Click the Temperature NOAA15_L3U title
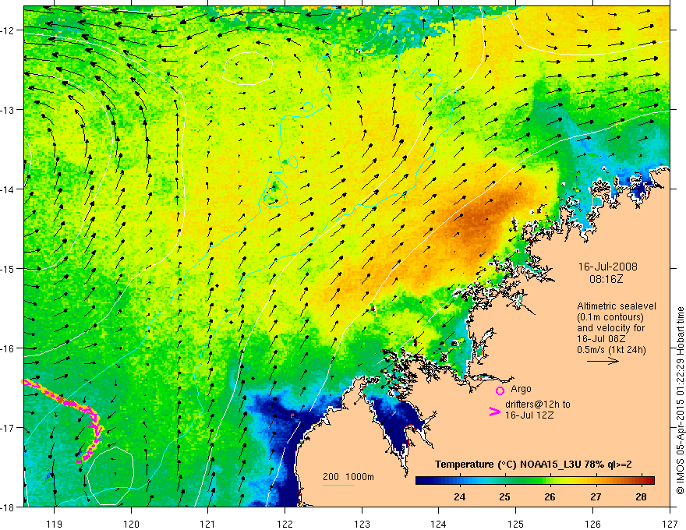This screenshot has width=686, height=530. 533,465
